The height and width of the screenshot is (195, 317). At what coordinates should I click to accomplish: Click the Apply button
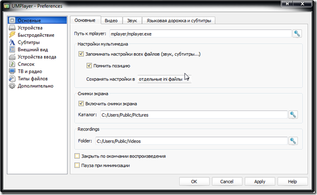pyautogui.click(x=260, y=181)
